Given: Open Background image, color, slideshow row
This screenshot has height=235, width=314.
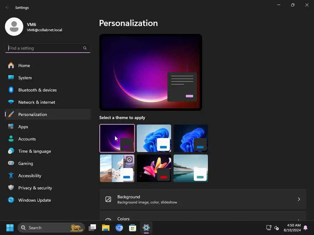Looking at the screenshot, I should [203, 199].
